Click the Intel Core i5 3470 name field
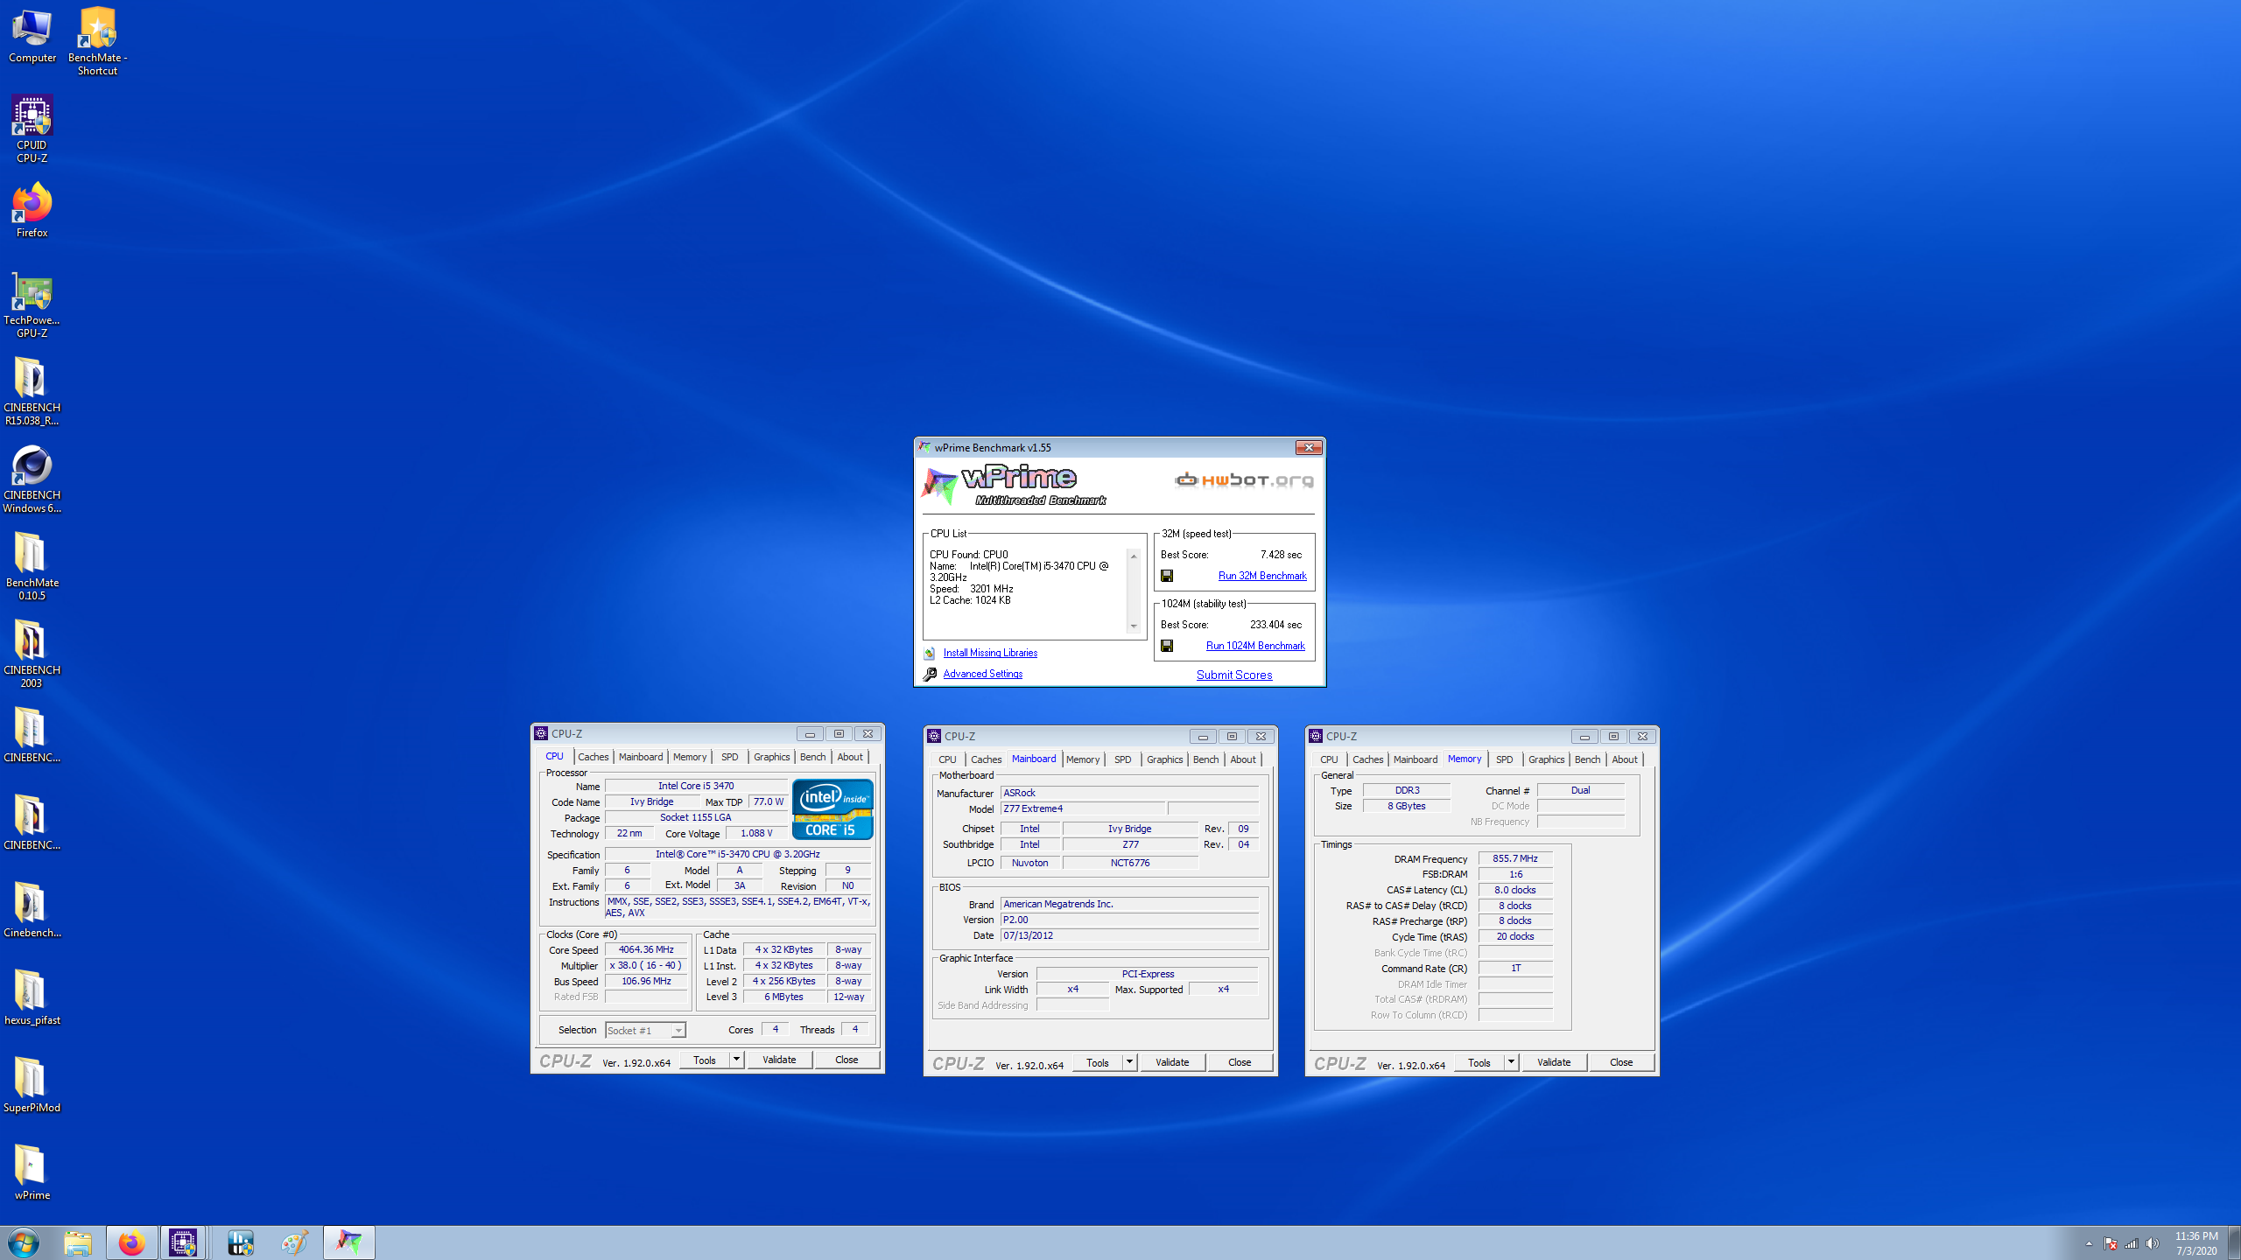This screenshot has width=2241, height=1260. click(x=697, y=786)
